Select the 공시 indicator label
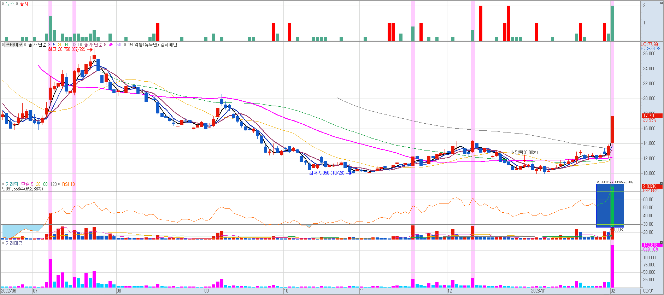Screen dimensions: 664x295 (24, 4)
